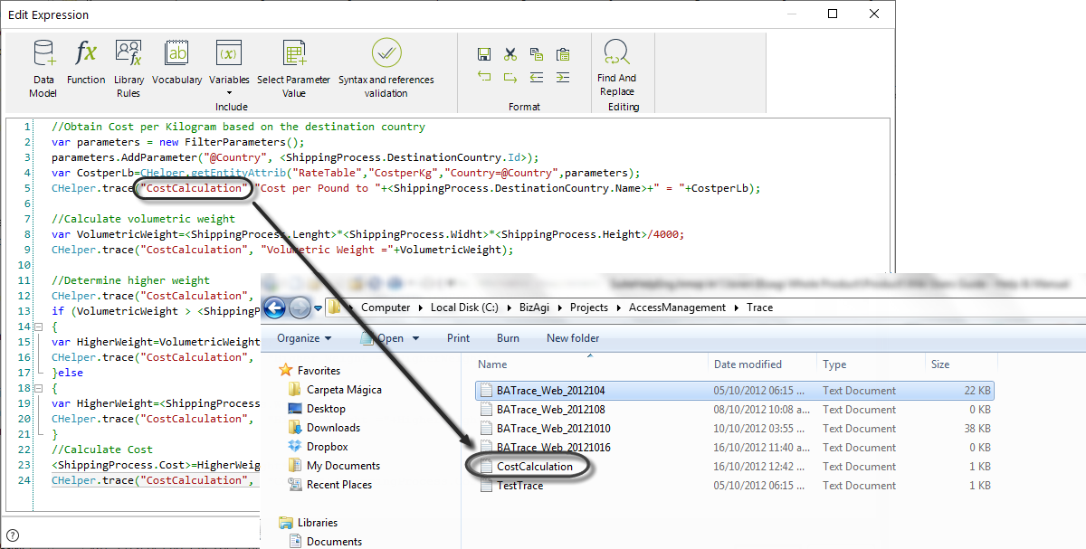Viewport: 1086px width, 549px height.
Task: Open Libraries in Explorer navigation pane
Action: pyautogui.click(x=308, y=523)
